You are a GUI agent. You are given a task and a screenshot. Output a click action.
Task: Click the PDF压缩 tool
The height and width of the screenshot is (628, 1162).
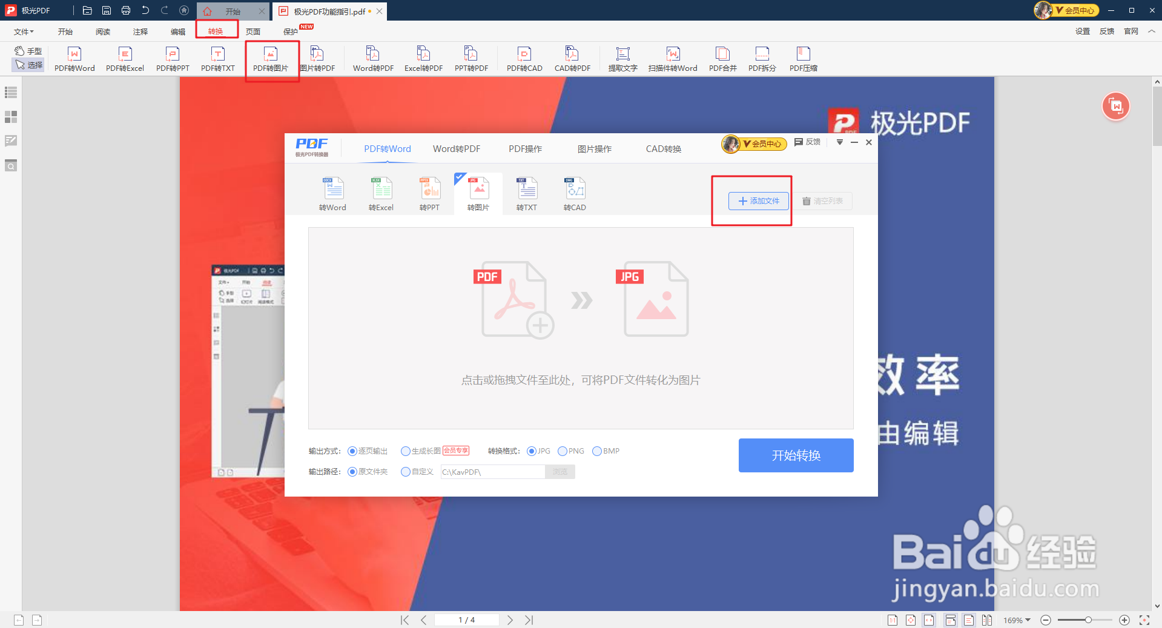[803, 59]
